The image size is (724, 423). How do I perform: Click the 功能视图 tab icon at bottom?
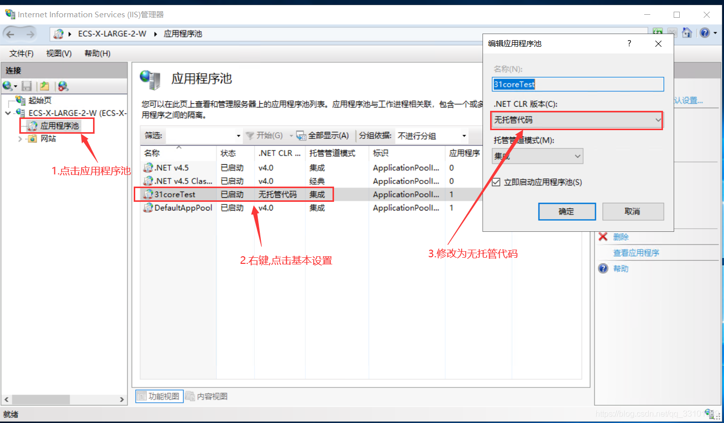tap(142, 396)
